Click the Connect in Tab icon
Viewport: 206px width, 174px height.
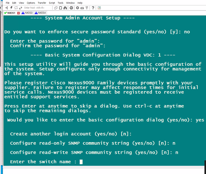click(16, 8)
